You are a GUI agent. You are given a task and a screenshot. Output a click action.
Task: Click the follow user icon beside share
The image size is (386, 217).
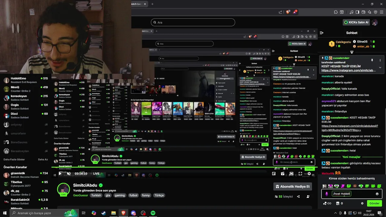(308, 197)
